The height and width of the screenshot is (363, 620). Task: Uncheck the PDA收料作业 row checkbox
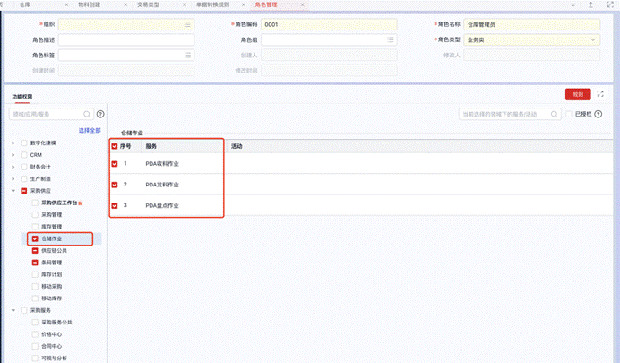click(114, 164)
